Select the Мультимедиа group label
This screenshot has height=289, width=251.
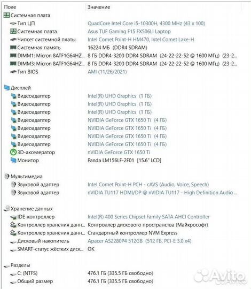tap(27, 177)
